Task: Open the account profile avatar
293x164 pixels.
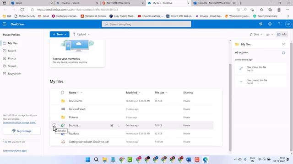Action: [x=288, y=24]
